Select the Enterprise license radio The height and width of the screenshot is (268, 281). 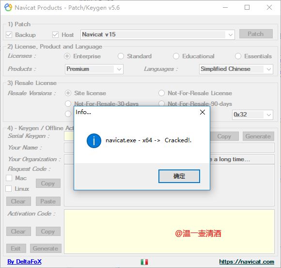67,56
